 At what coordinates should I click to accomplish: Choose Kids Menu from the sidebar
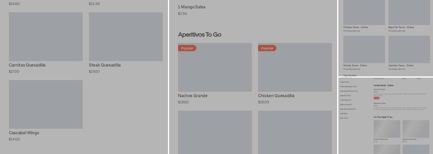344,113
